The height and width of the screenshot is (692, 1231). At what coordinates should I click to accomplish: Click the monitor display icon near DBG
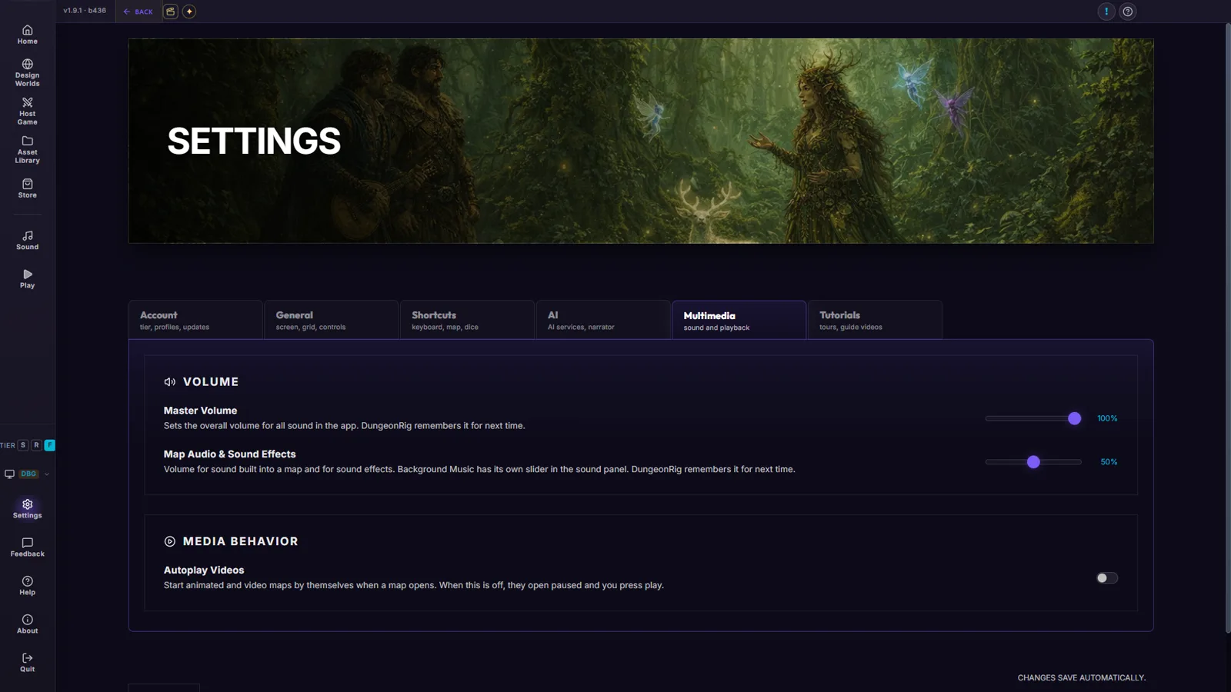[10, 474]
